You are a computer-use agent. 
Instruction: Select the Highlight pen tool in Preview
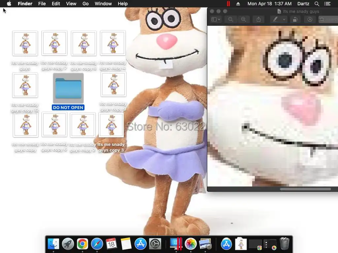coord(275,19)
